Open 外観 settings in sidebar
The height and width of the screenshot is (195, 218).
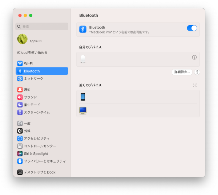point(42,131)
